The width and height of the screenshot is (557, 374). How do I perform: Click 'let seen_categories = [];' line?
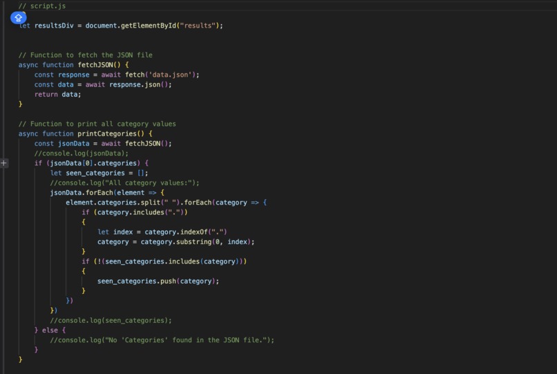tap(99, 173)
